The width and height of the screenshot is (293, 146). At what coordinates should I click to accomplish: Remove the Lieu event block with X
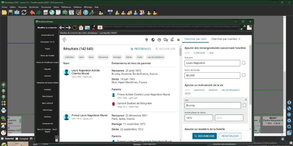tap(246, 100)
